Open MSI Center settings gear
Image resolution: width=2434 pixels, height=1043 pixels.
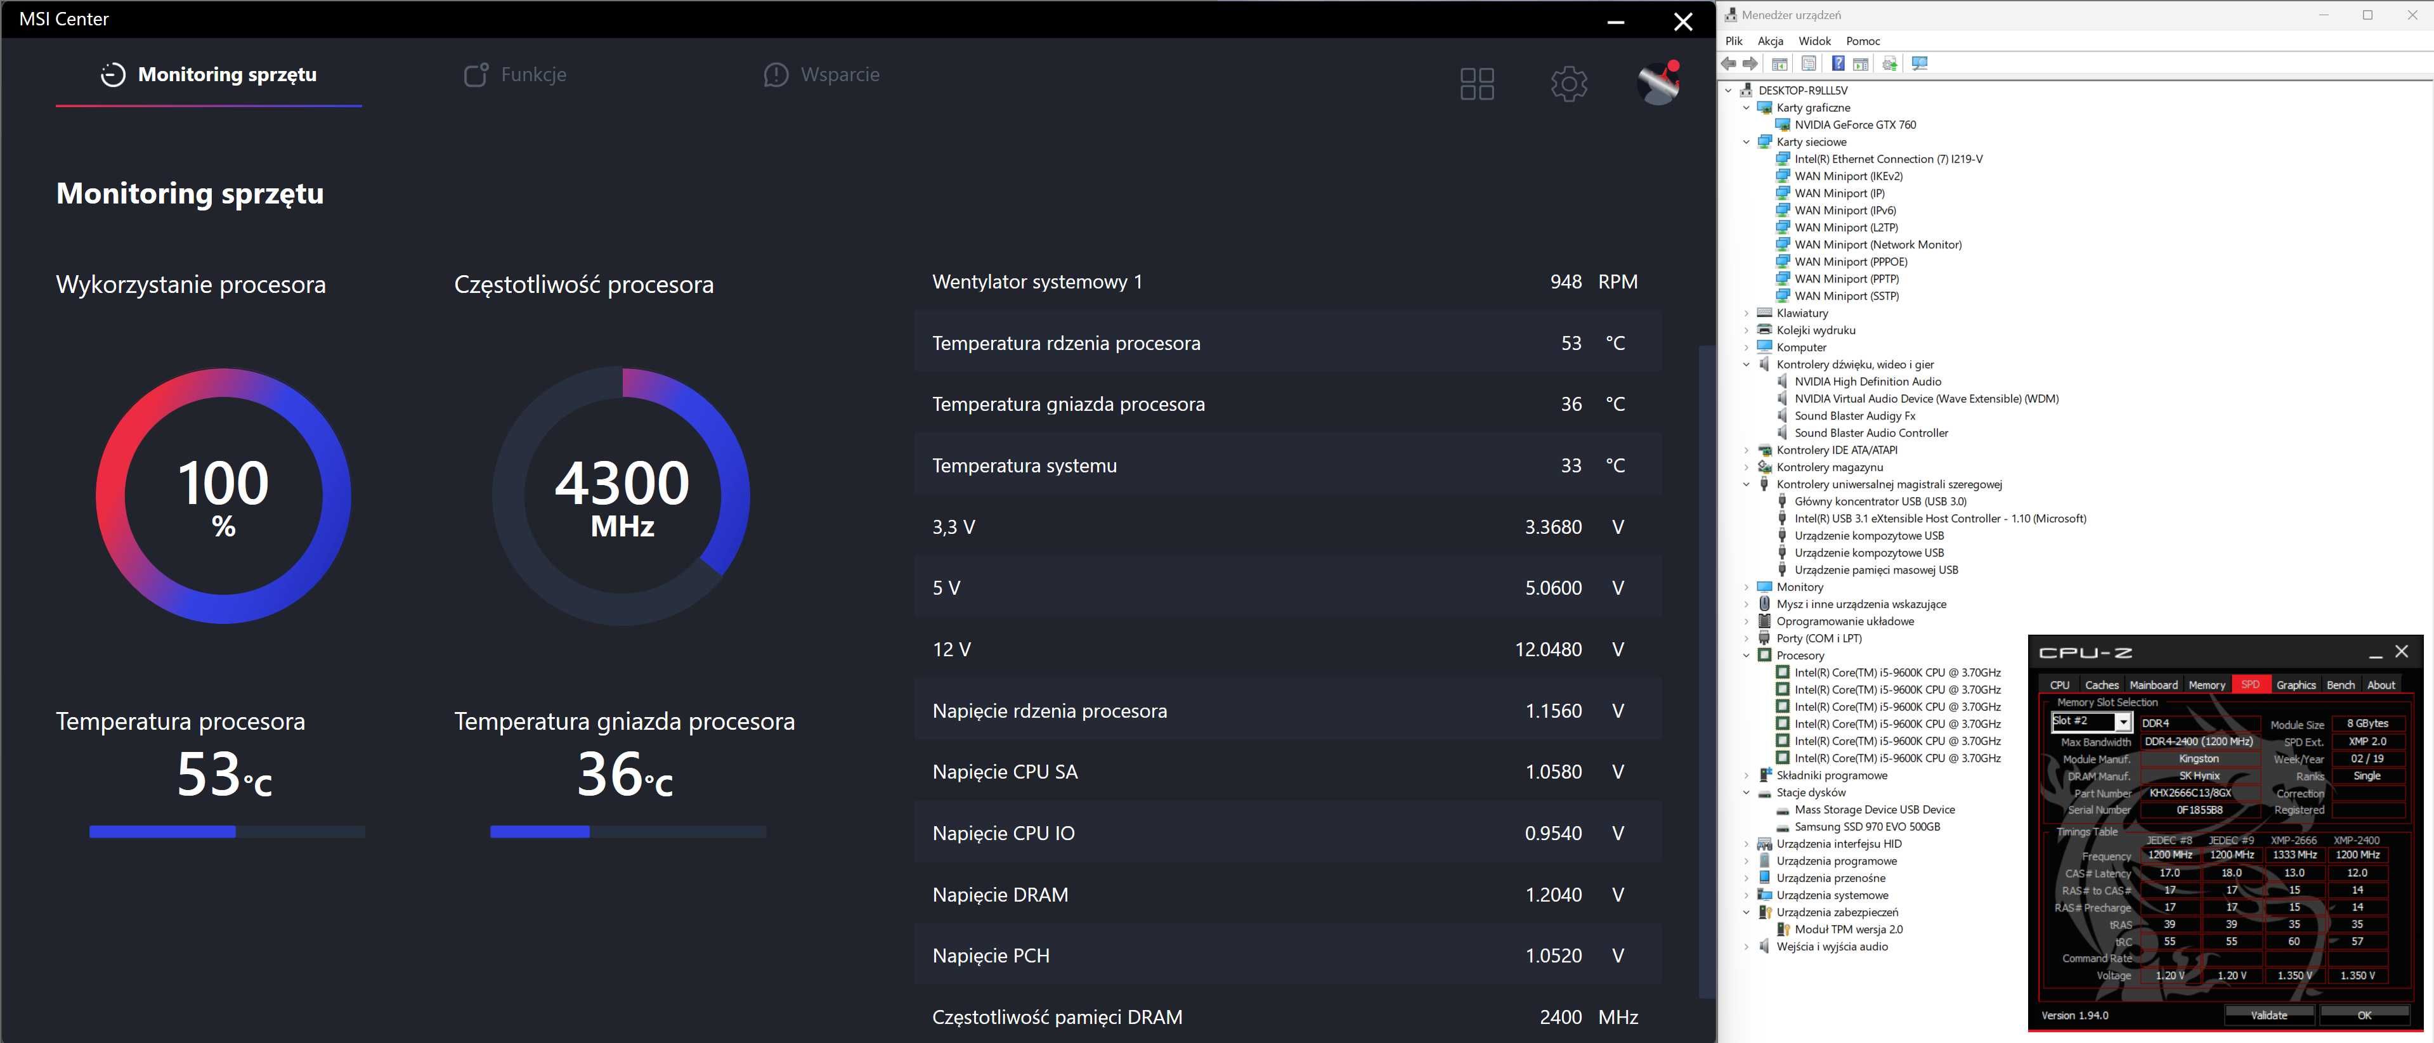point(1568,84)
